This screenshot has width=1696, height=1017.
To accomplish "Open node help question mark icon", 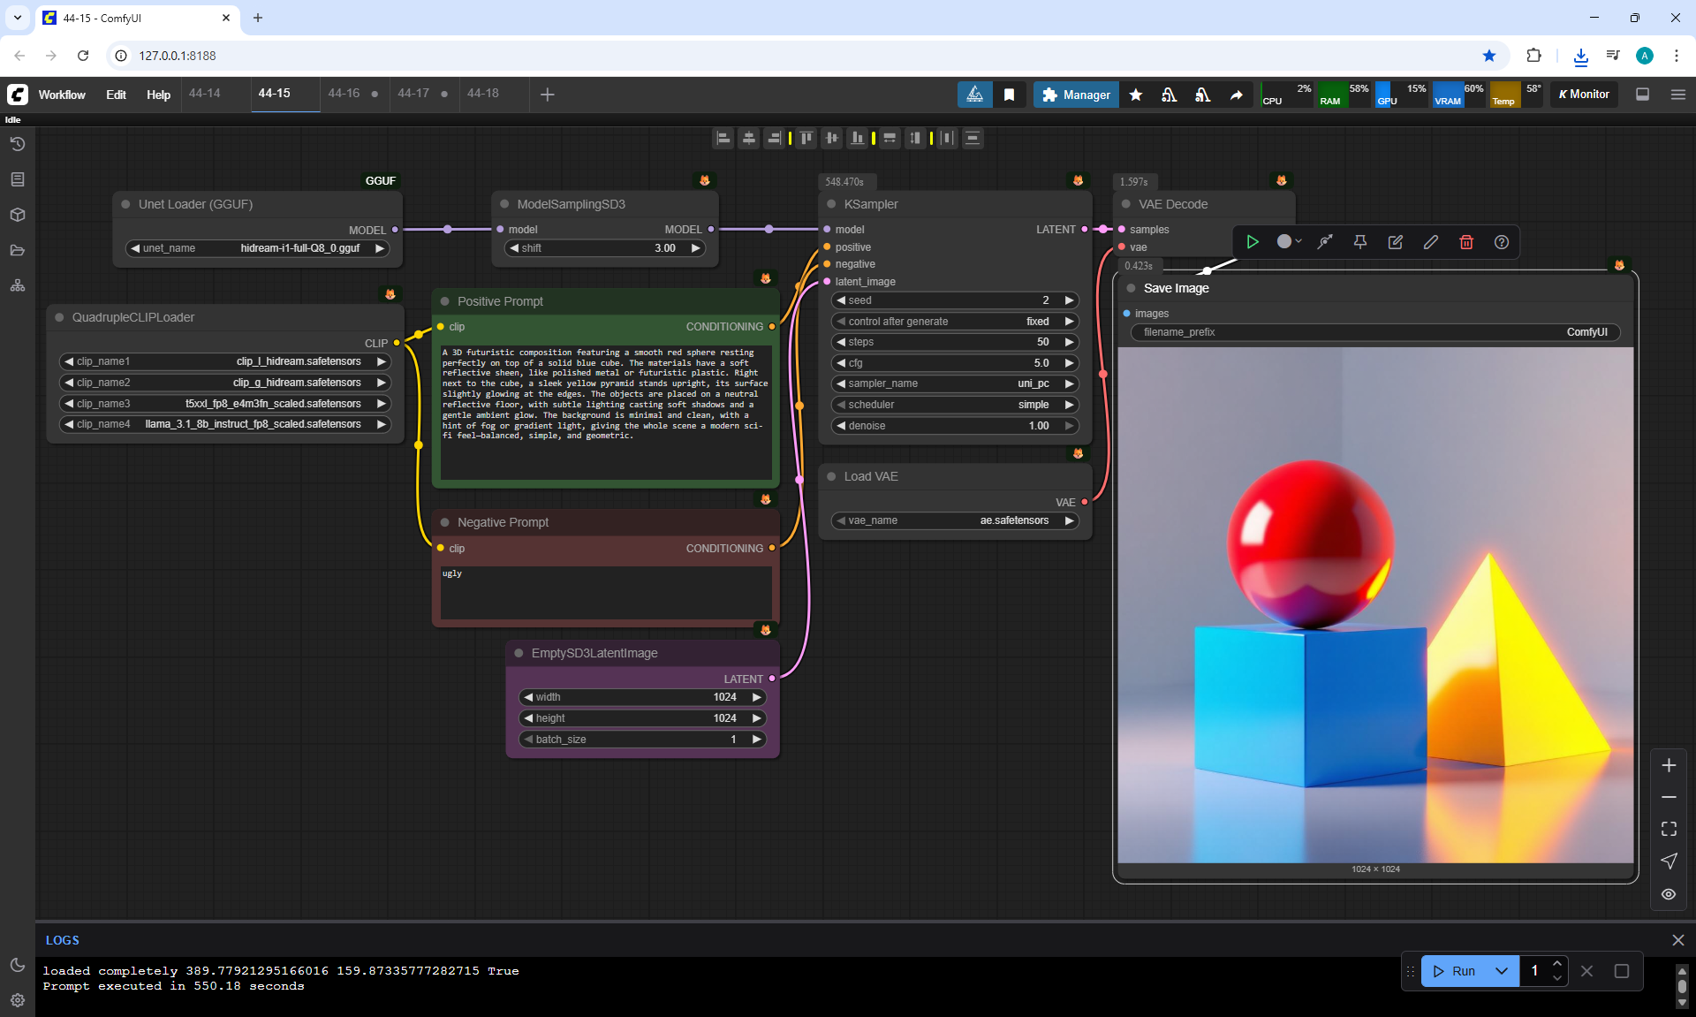I will [x=1502, y=242].
